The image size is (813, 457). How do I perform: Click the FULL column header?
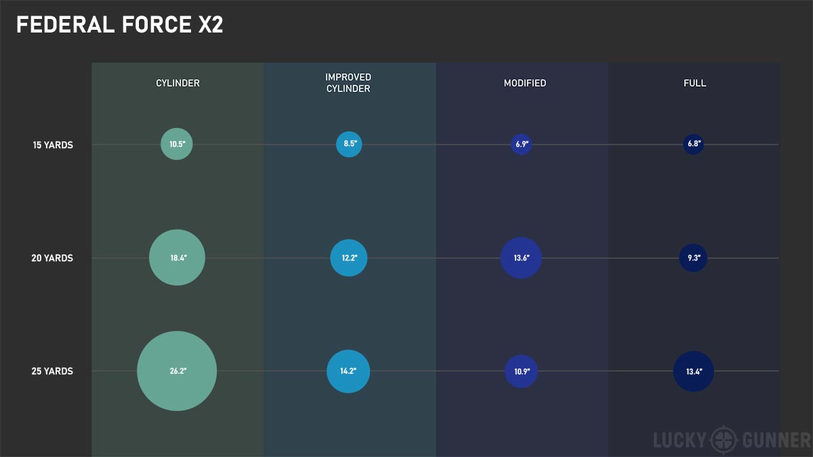[694, 83]
